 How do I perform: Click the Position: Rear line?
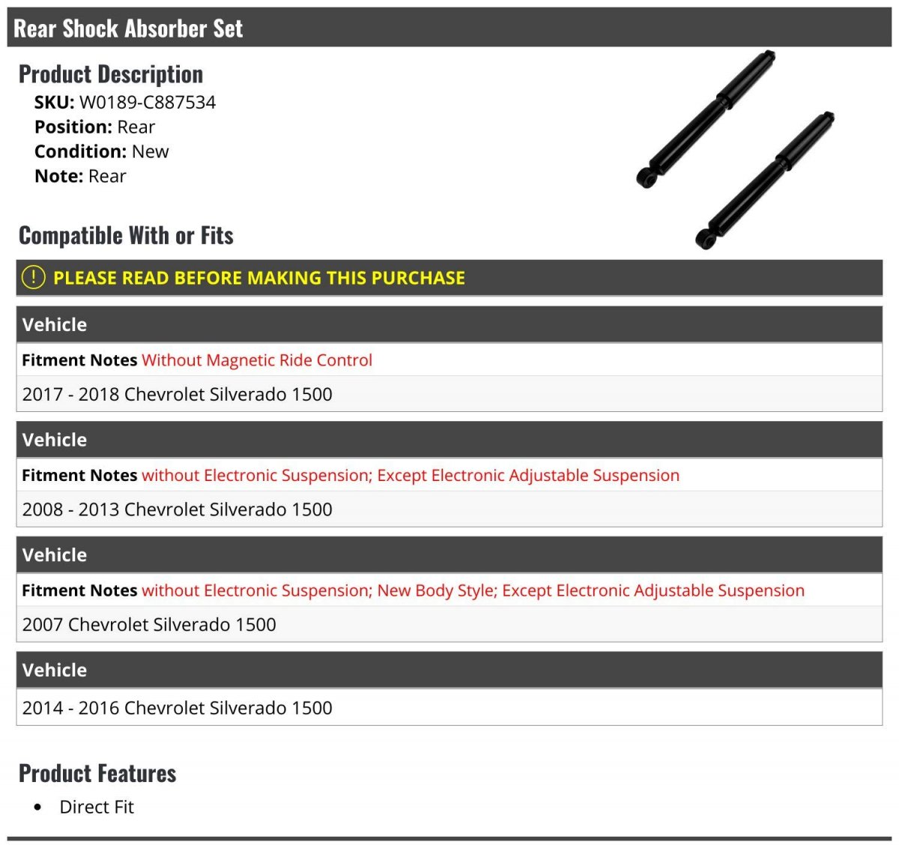point(94,127)
